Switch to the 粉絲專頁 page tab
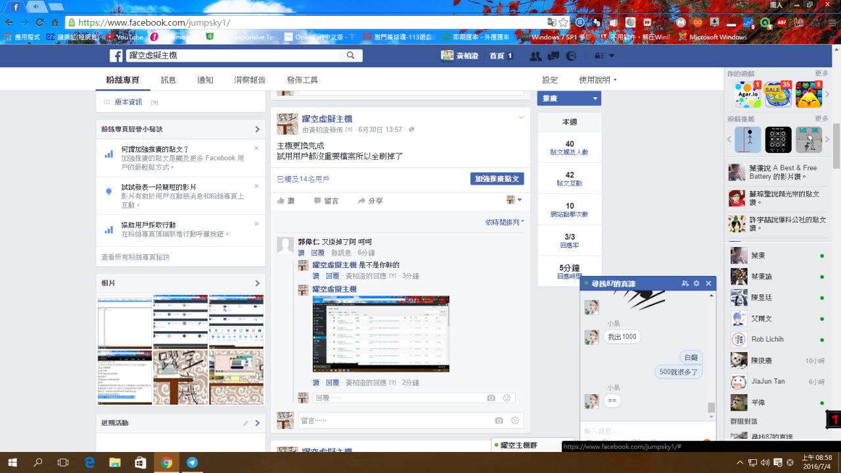 point(123,80)
